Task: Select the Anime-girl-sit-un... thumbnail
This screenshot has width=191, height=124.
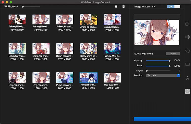Action: coord(89,19)
